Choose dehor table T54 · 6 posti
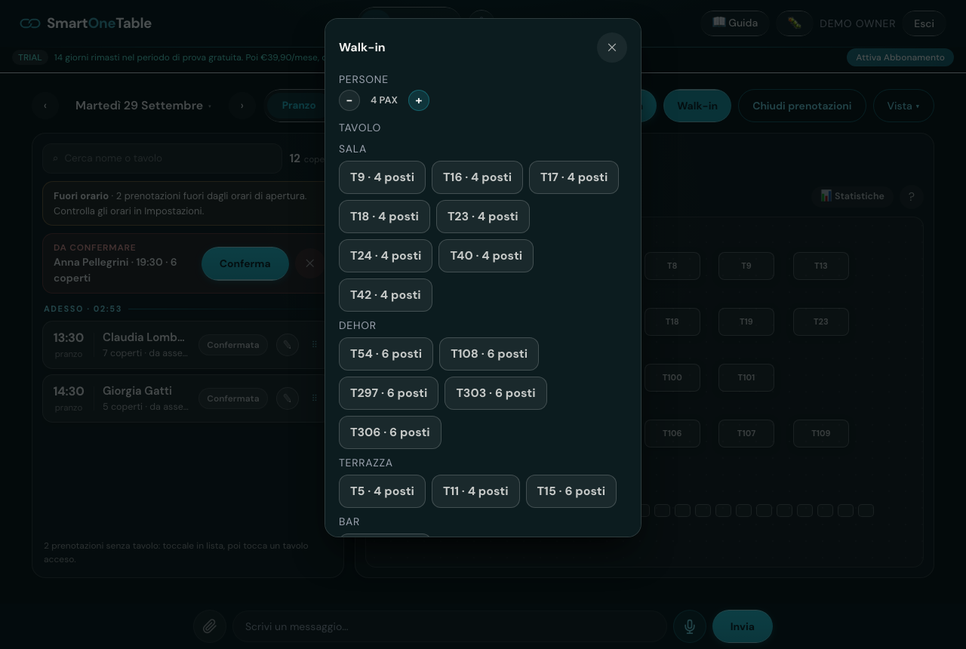966x649 pixels. click(x=386, y=354)
